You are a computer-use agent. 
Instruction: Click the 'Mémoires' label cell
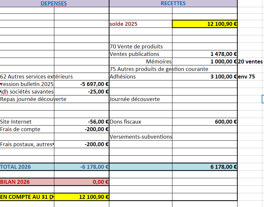pos(159,61)
